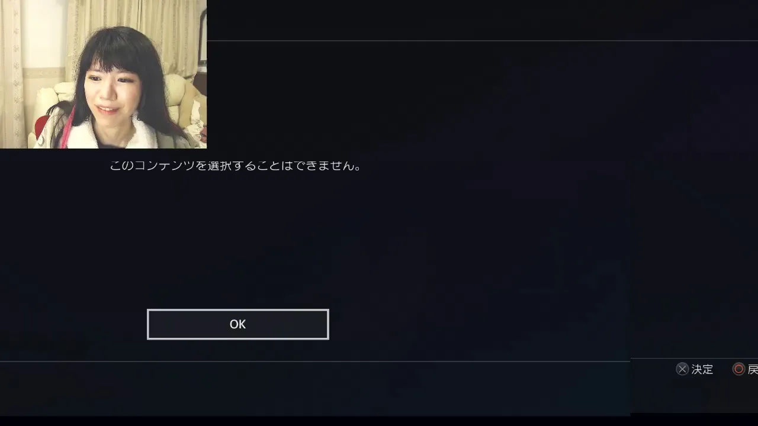Viewport: 758px width, 426px height.
Task: Select the 戻る back label
Action: pyautogui.click(x=753, y=369)
